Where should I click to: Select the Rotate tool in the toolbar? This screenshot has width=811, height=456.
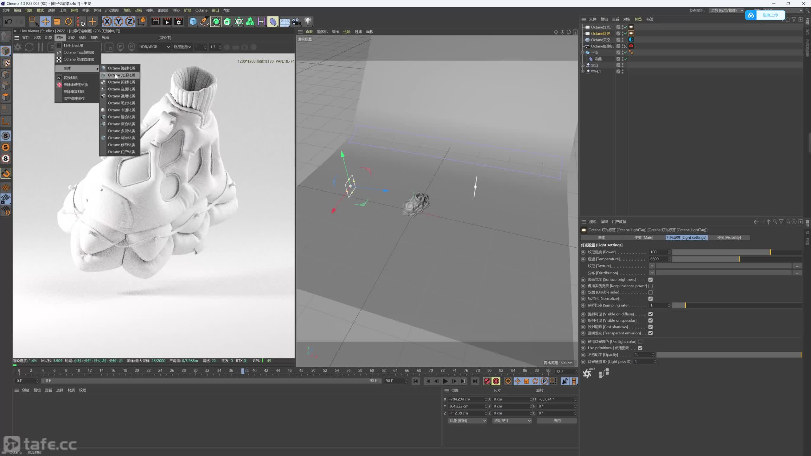(68, 22)
